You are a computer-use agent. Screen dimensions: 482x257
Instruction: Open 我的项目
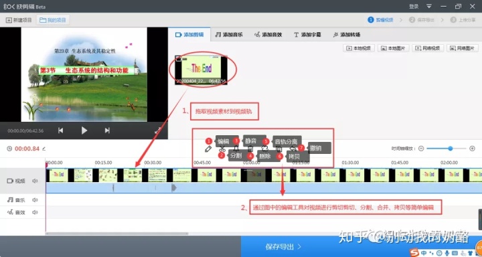pyautogui.click(x=53, y=20)
